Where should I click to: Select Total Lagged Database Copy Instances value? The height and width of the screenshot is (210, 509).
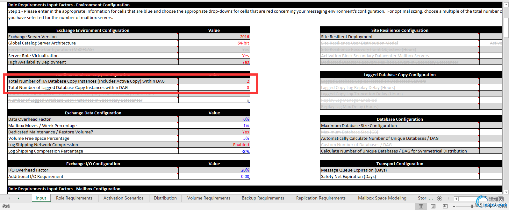point(214,87)
